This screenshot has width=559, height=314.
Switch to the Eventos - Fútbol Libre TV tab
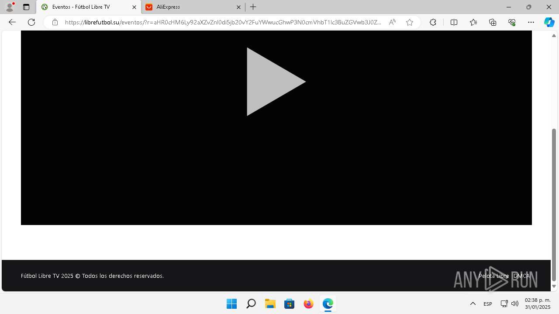click(89, 7)
